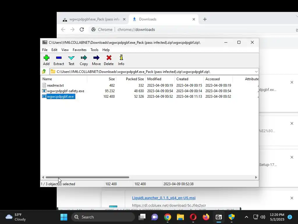The height and width of the screenshot is (224, 298).
Task: Open the View menu
Action: click(65, 50)
